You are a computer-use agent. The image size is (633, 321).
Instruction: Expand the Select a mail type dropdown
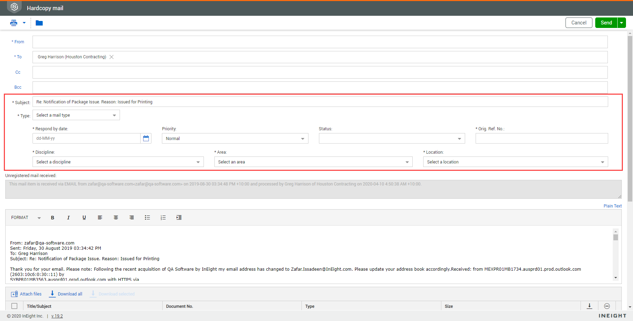76,115
